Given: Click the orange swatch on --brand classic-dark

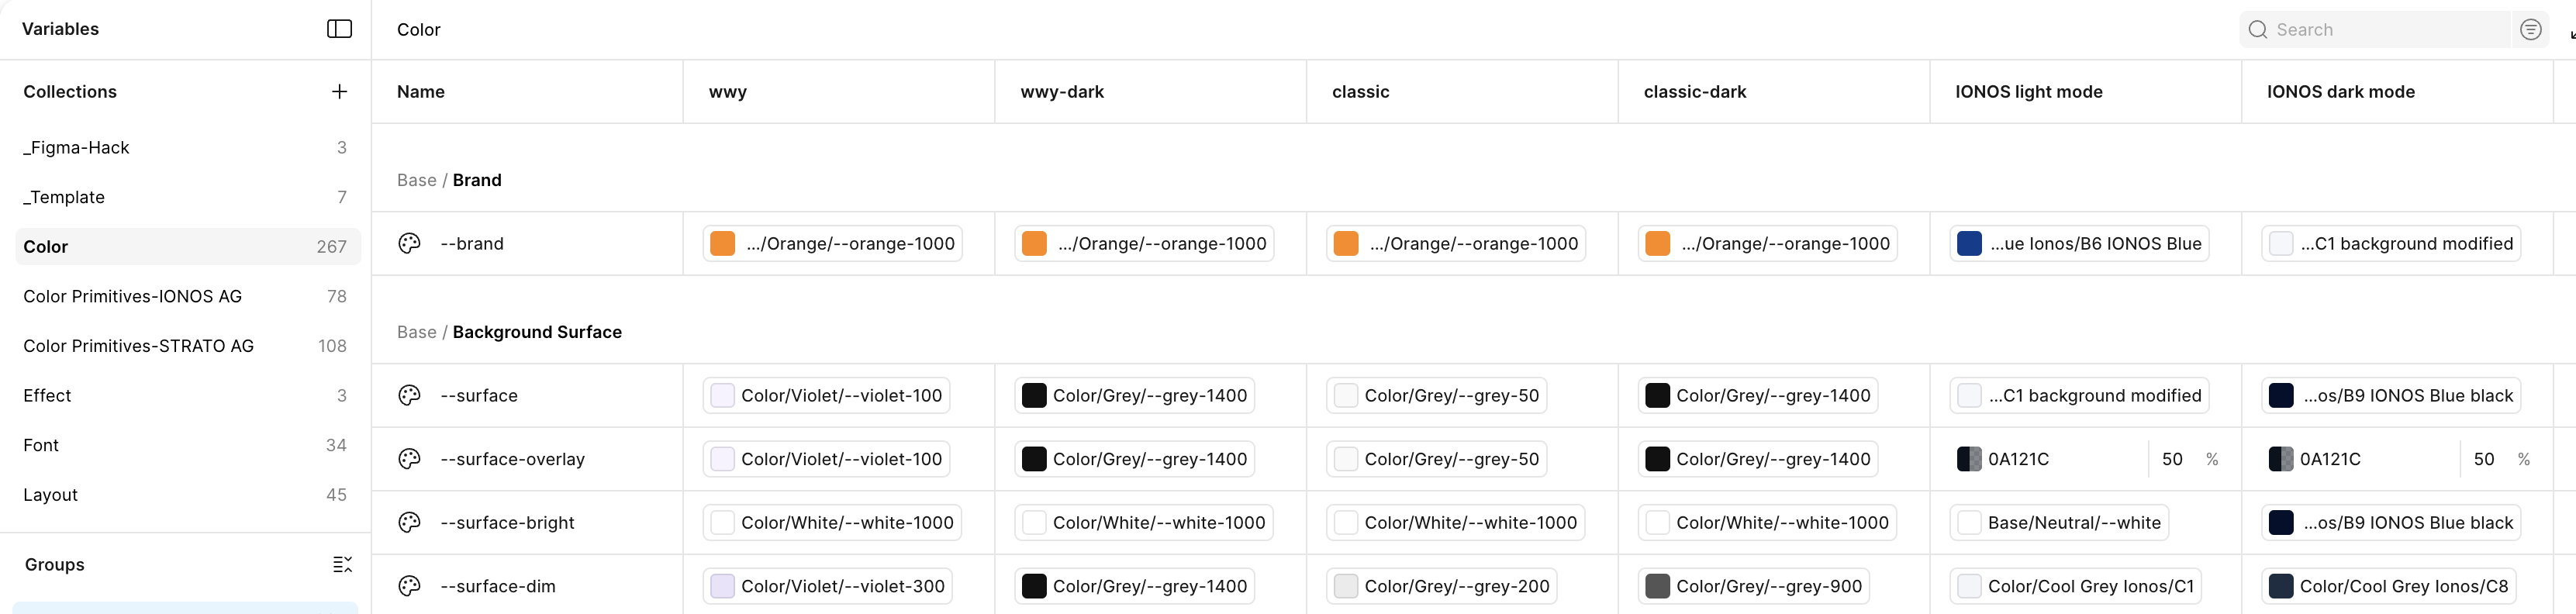Looking at the screenshot, I should click(1658, 243).
